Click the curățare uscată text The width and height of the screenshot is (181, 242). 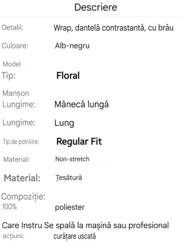75,236
